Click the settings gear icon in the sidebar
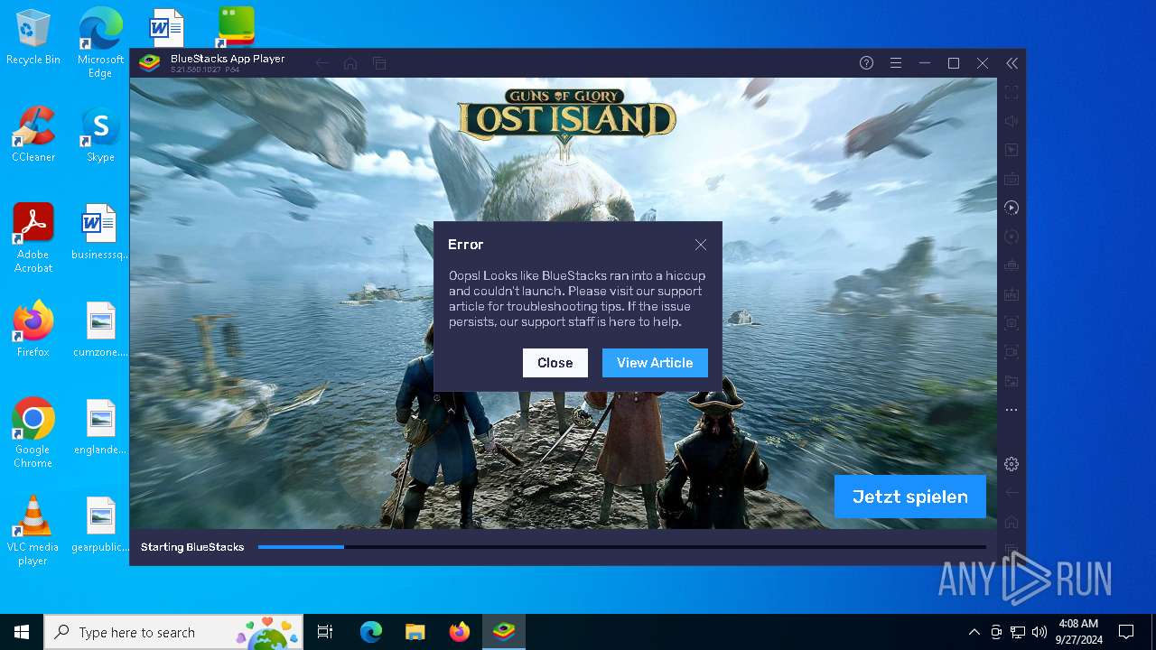The height and width of the screenshot is (650, 1156). pos(1011,464)
